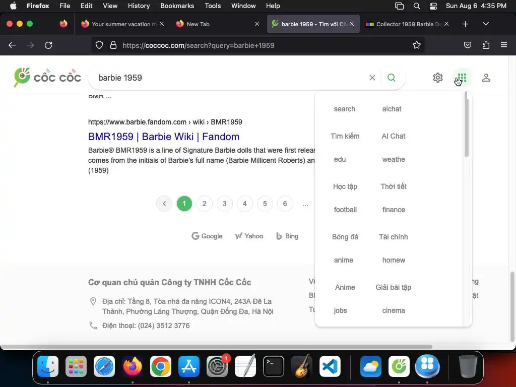Launch Safari from the Dock

coord(104,366)
